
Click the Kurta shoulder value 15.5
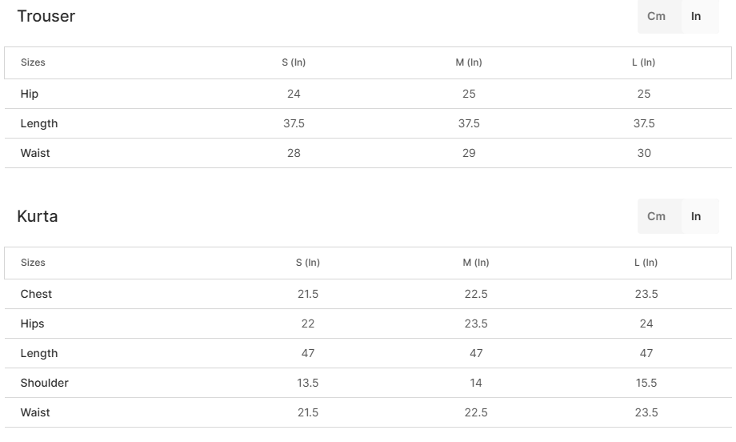[x=646, y=383]
